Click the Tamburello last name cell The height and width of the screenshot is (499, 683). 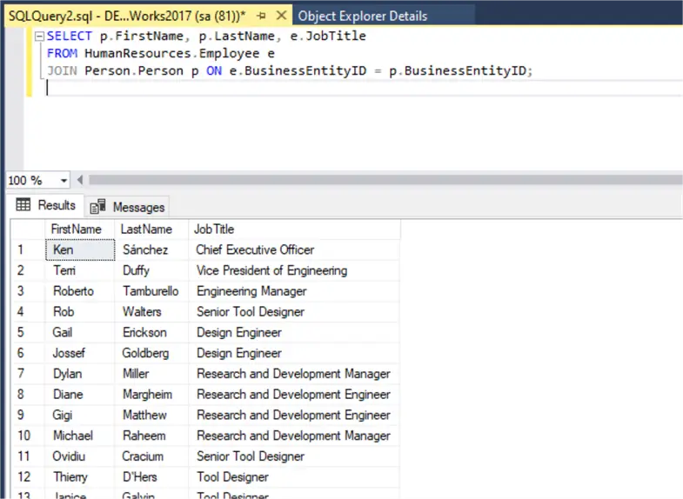click(x=151, y=291)
